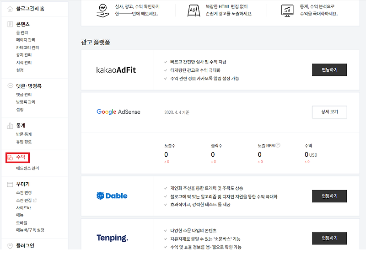Image resolution: width=366 pixels, height=254 pixels.
Task: Click the 광고 플랫폼 heading
Action: (96, 42)
